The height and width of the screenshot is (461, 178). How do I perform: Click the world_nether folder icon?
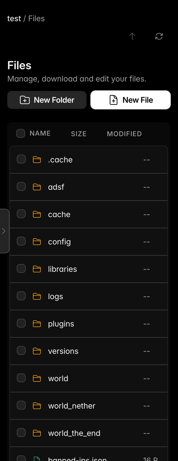37,406
